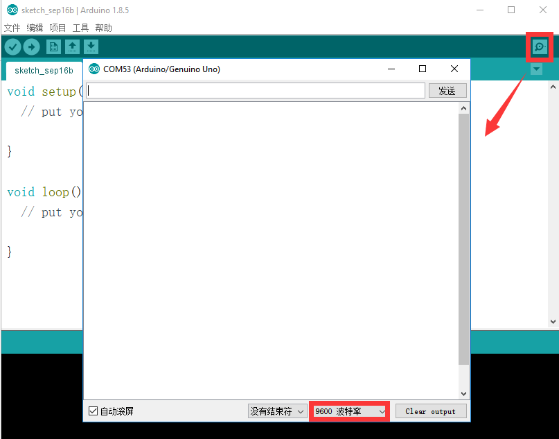The image size is (559, 439).
Task: Click the Arduino logo in the main title bar
Action: point(12,10)
